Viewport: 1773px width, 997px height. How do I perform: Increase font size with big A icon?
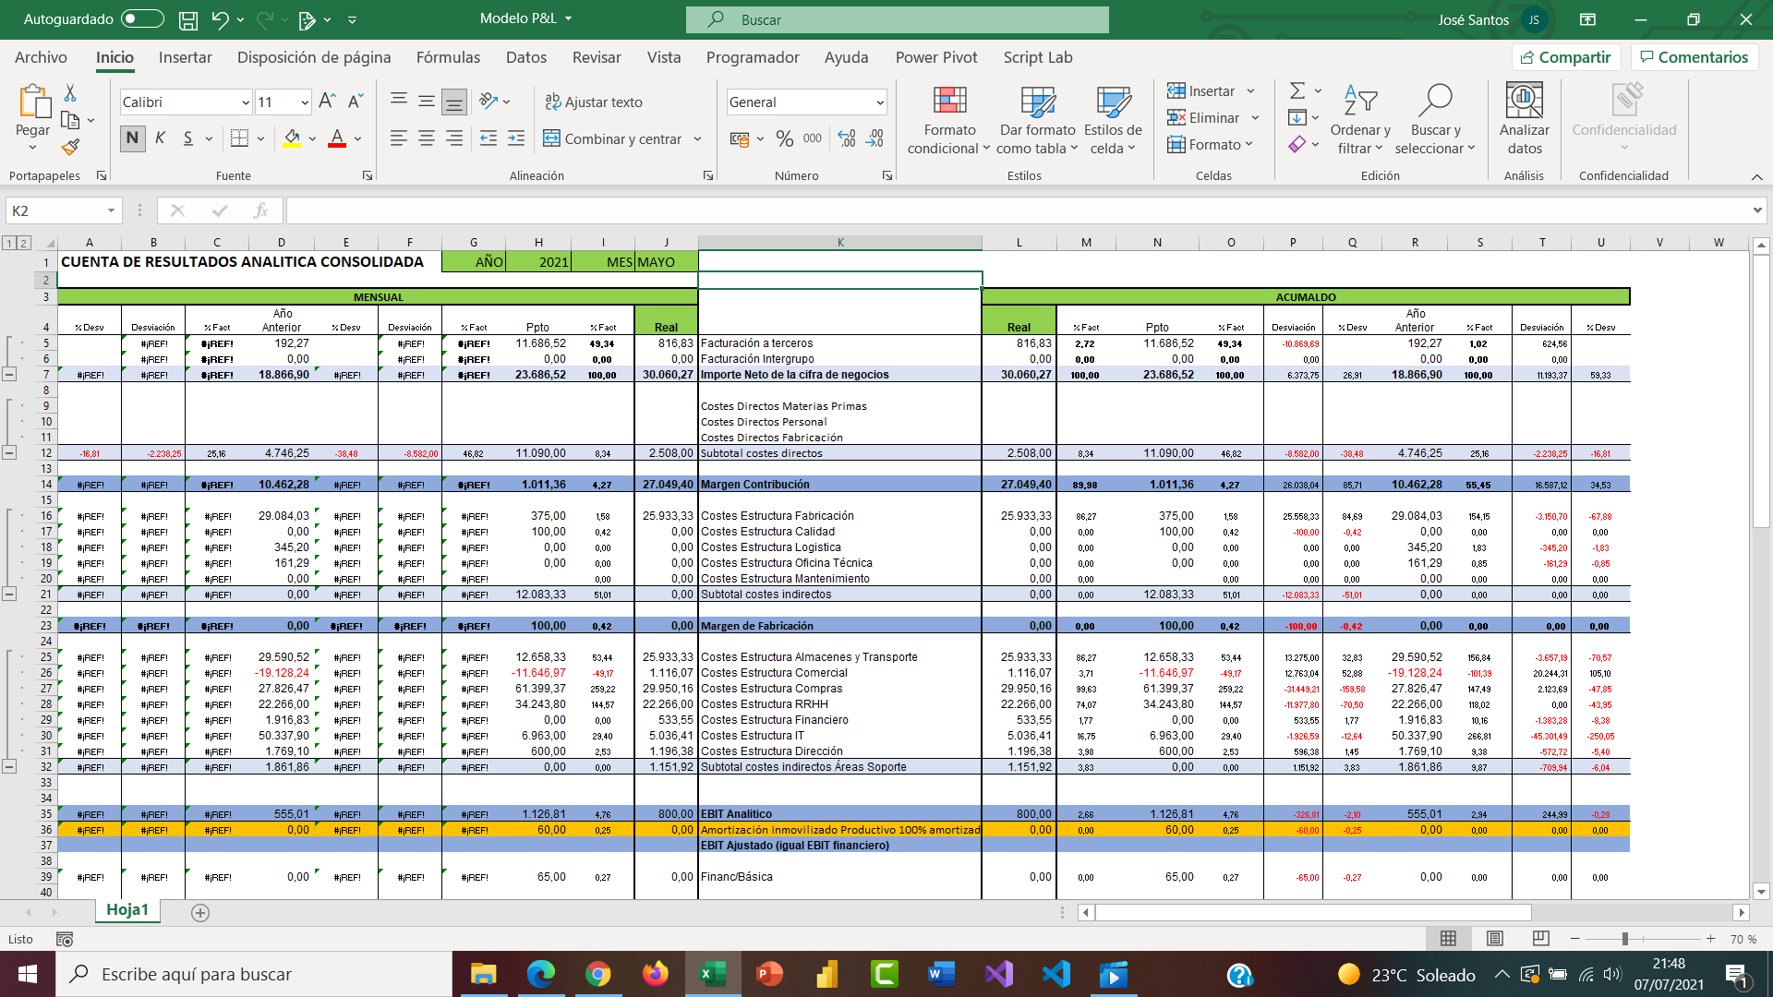327,102
